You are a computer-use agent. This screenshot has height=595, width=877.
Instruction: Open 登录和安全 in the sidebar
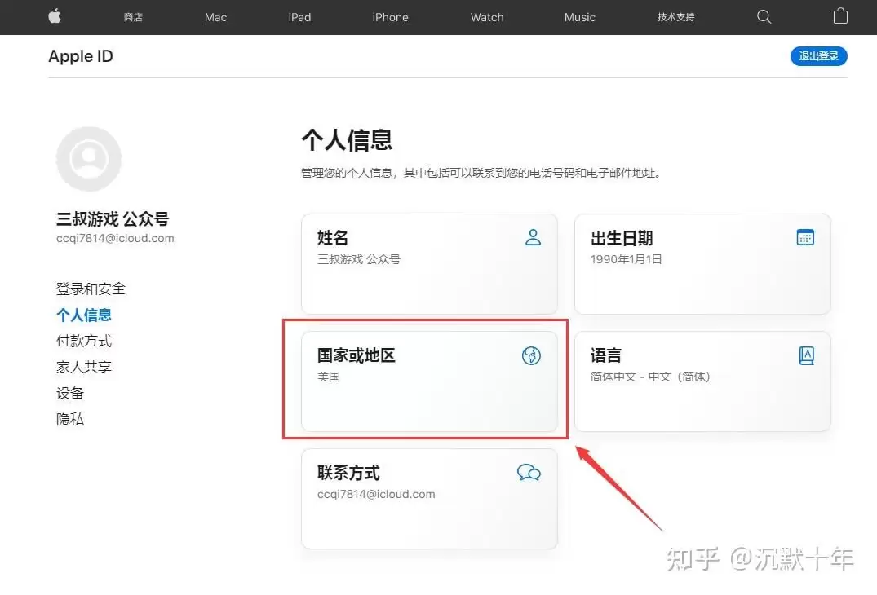coord(90,288)
